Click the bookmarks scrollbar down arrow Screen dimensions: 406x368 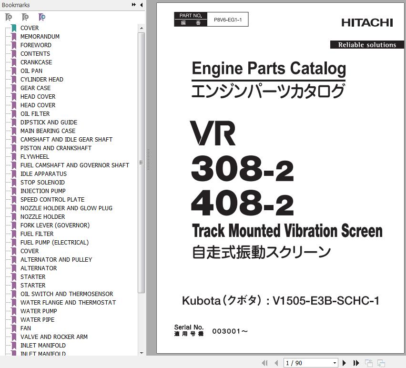[x=142, y=353]
